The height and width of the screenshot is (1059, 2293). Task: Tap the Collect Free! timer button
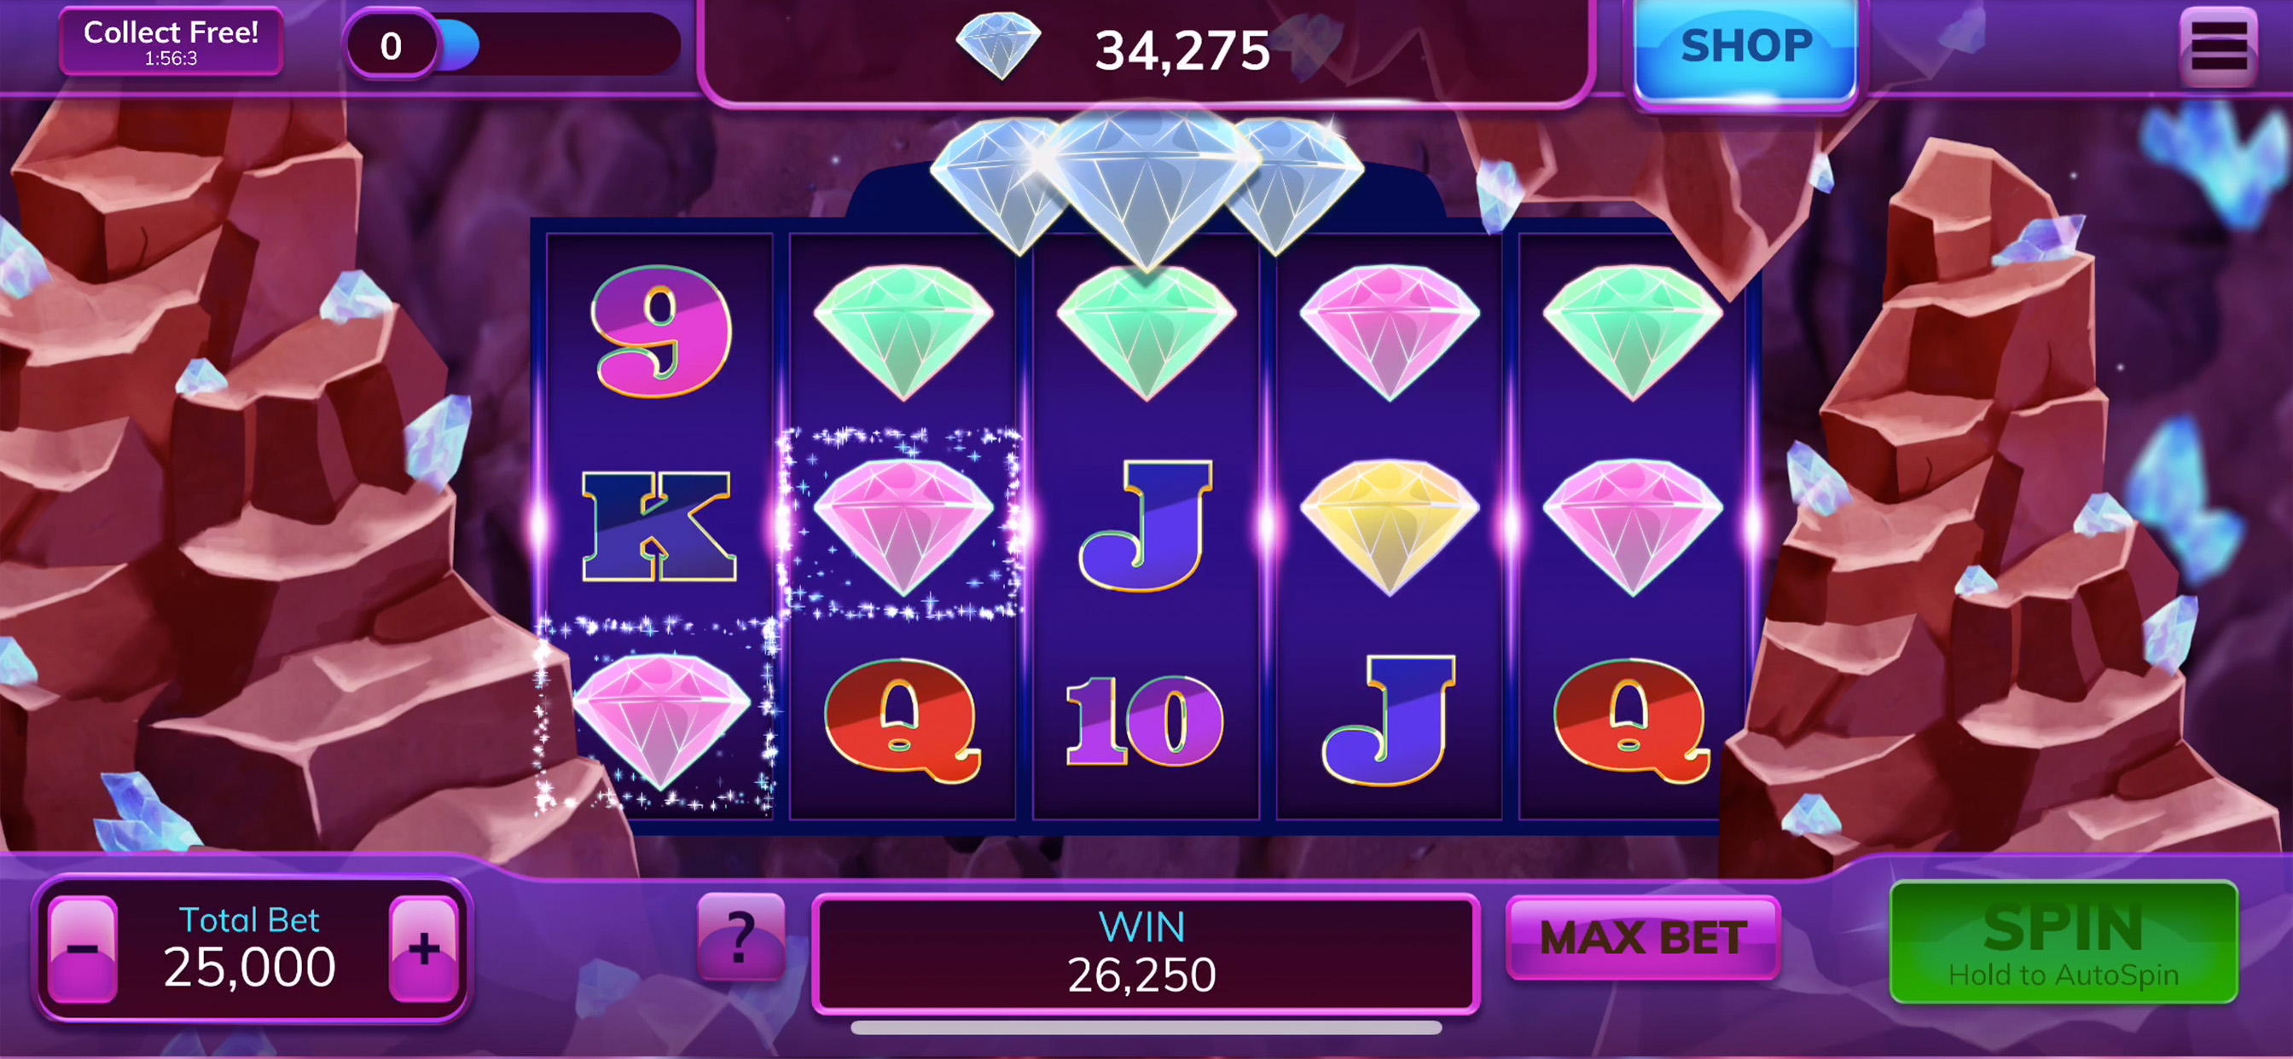(171, 42)
